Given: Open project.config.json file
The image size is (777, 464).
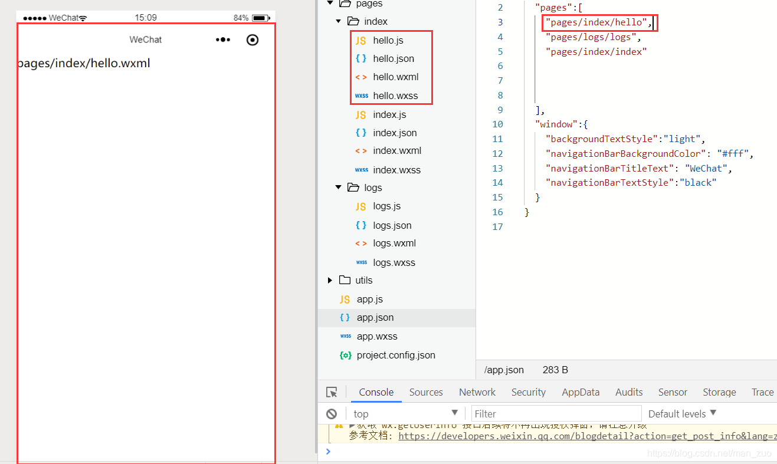Looking at the screenshot, I should 396,355.
